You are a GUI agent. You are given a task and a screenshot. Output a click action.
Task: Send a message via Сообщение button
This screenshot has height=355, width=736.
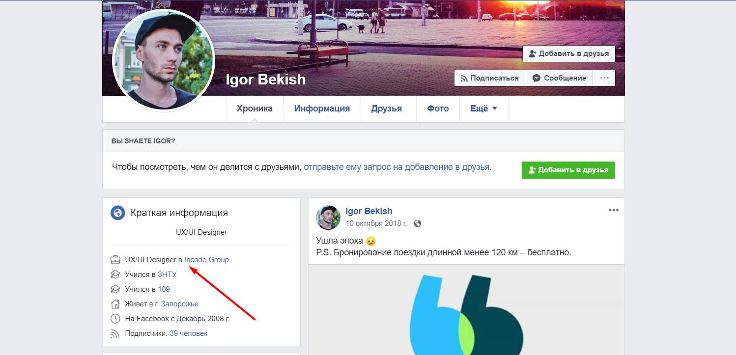pyautogui.click(x=559, y=78)
